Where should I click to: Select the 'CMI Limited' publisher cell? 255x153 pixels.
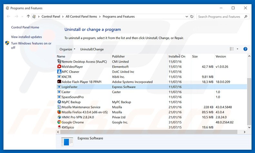pyautogui.click(x=120, y=62)
